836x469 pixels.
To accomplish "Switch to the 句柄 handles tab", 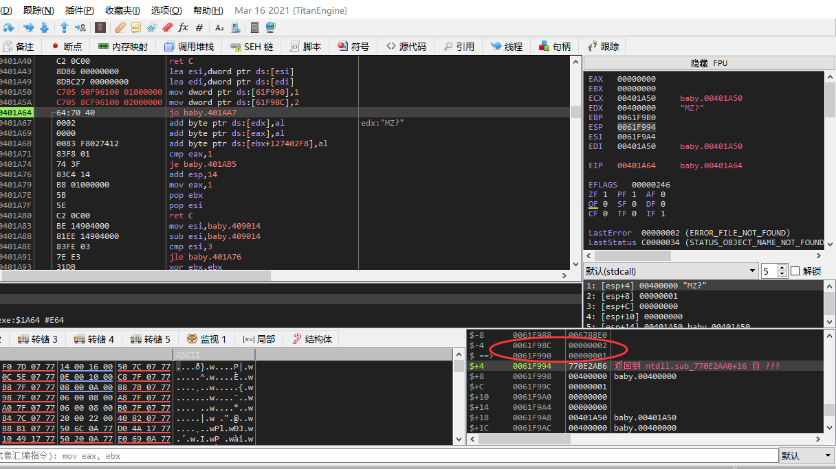I will click(555, 47).
